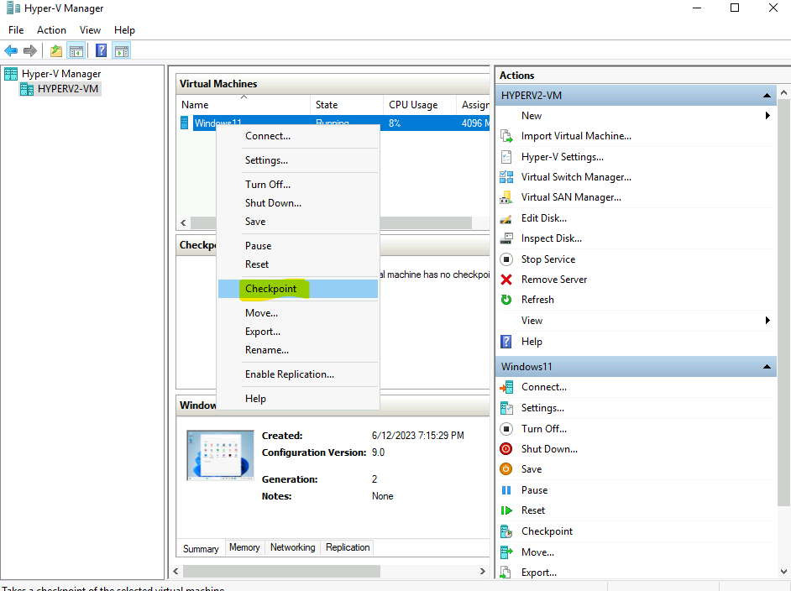
Task: Click the Back arrow toolbar icon
Action: 11,51
